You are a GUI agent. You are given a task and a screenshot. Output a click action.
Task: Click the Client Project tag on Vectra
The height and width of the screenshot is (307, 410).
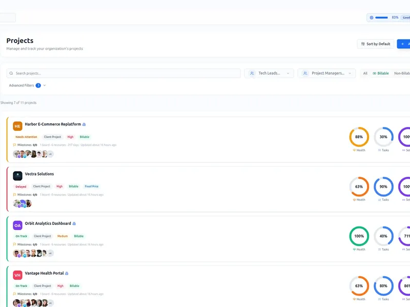[42, 186]
